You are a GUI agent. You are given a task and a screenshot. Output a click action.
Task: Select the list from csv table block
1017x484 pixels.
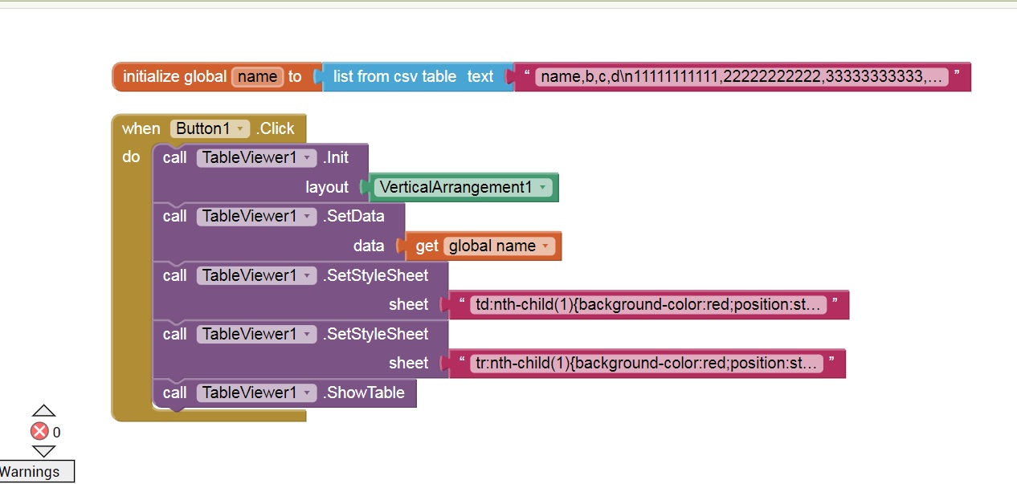394,77
